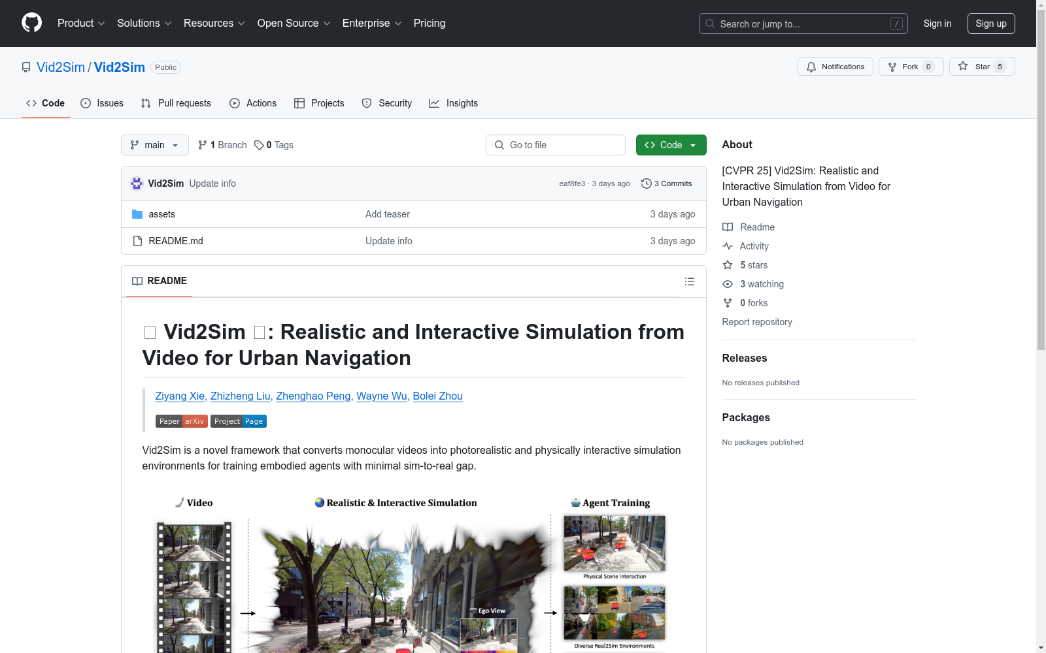This screenshot has width=1046, height=653.
Task: Click the Notifications bell button
Action: click(x=835, y=67)
